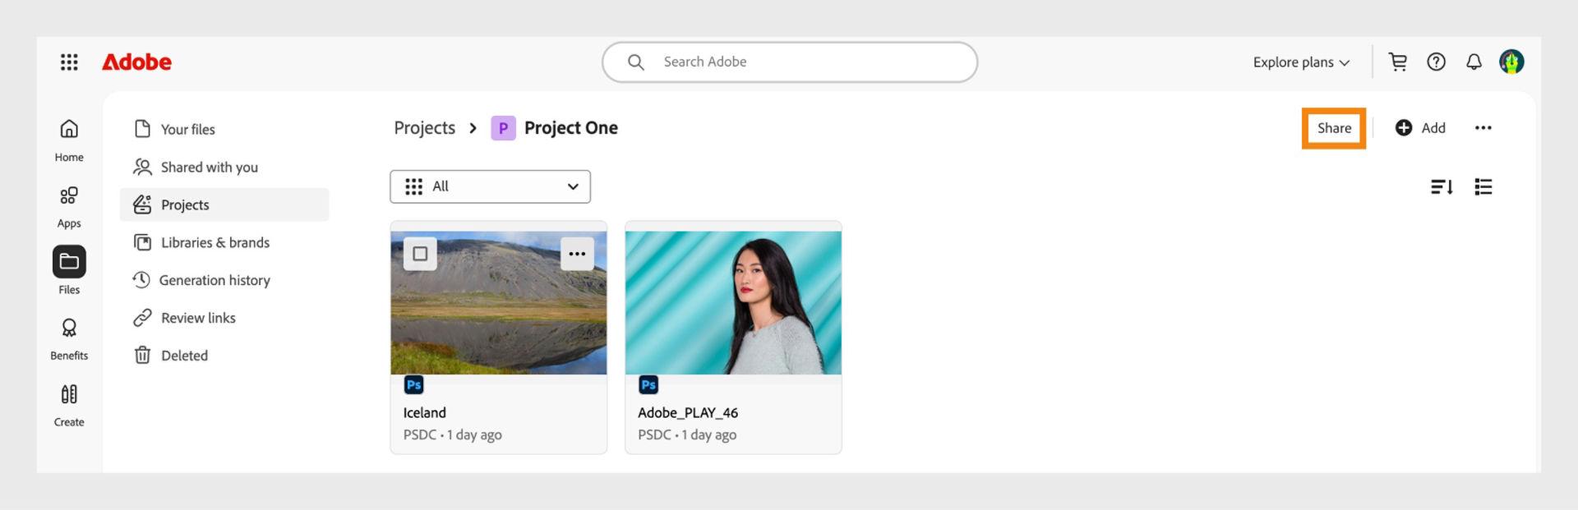Switch to list view layout

1483,186
